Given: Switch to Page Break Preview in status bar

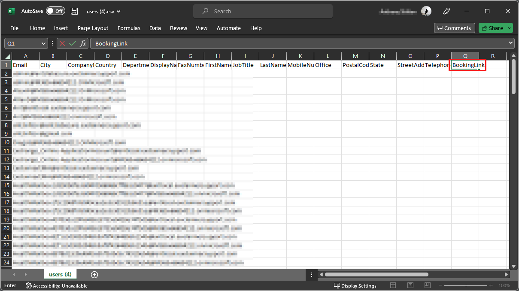Looking at the screenshot, I should tap(428, 285).
